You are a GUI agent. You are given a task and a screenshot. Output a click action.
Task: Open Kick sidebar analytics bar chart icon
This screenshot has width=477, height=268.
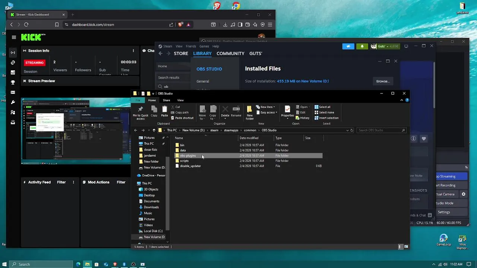pos(13,73)
